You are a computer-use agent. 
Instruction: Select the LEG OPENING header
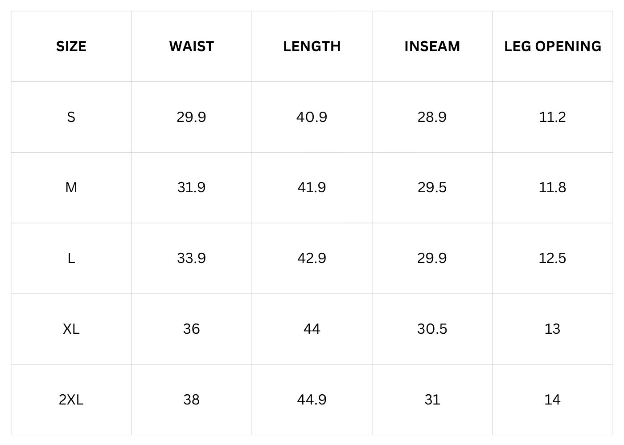[x=553, y=46]
